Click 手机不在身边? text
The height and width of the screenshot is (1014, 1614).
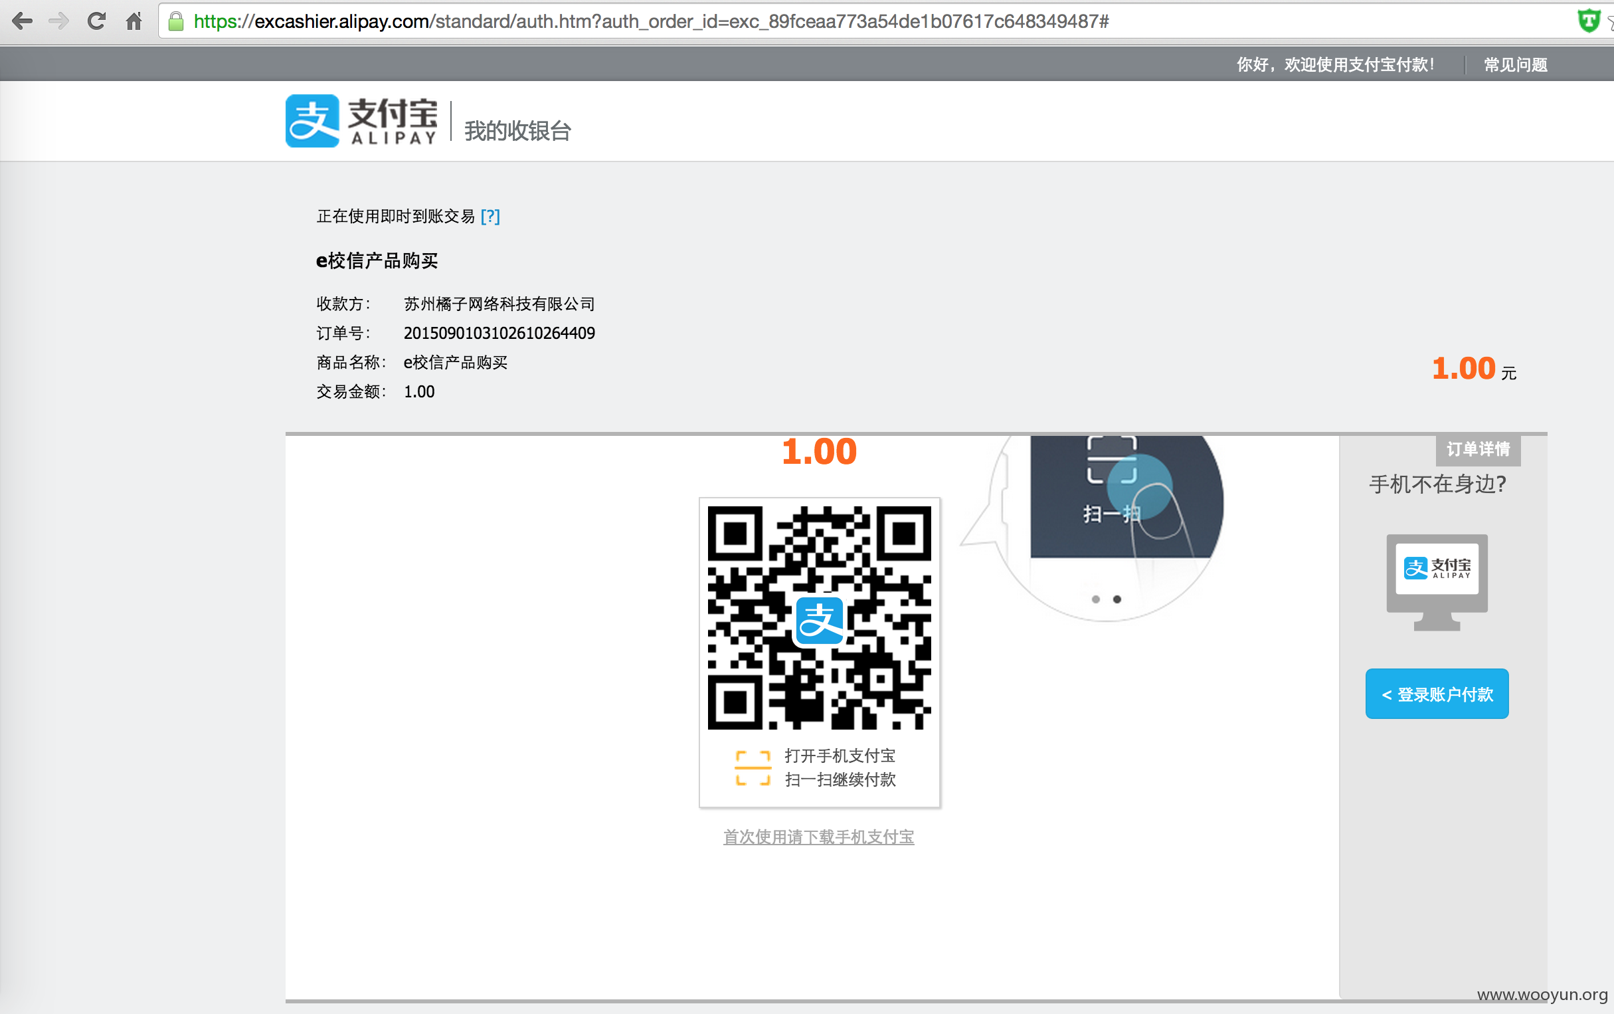coord(1437,484)
